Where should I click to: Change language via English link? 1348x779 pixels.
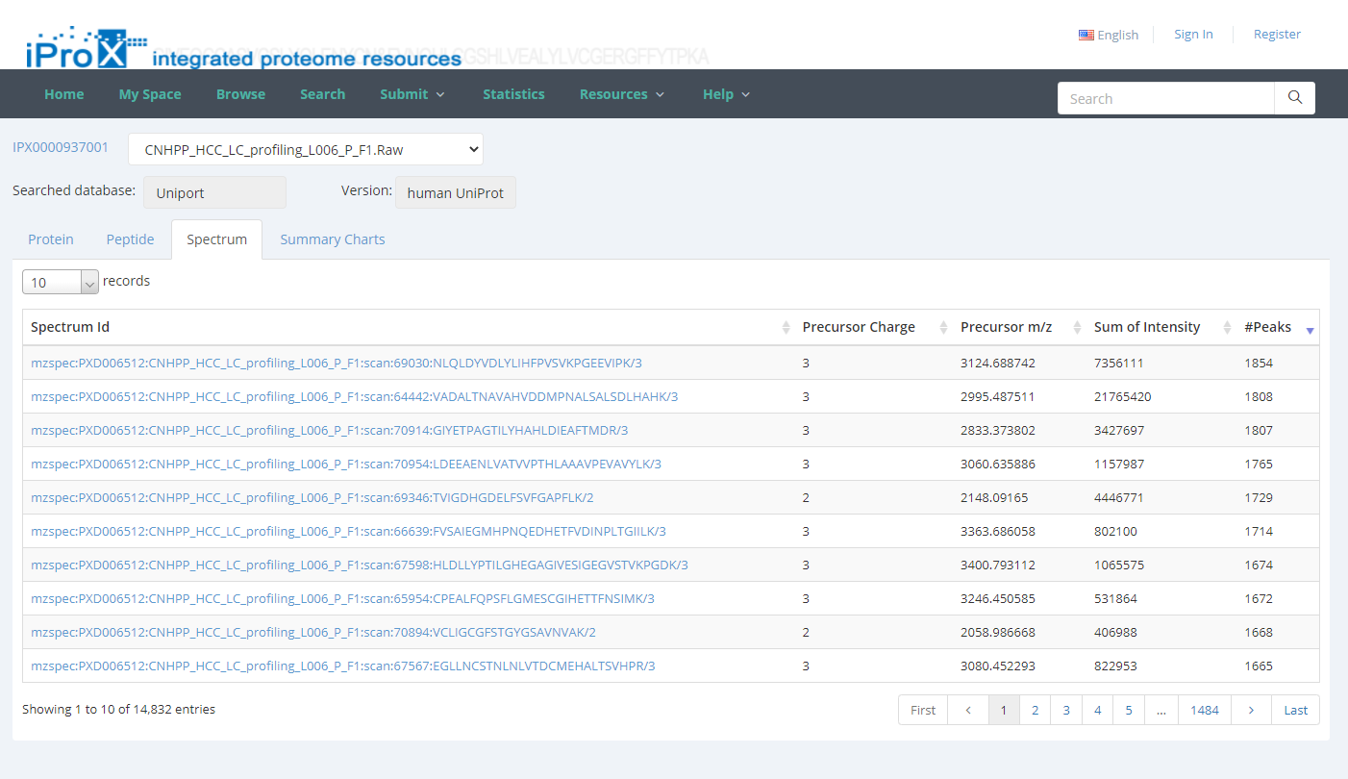[x=1118, y=35]
